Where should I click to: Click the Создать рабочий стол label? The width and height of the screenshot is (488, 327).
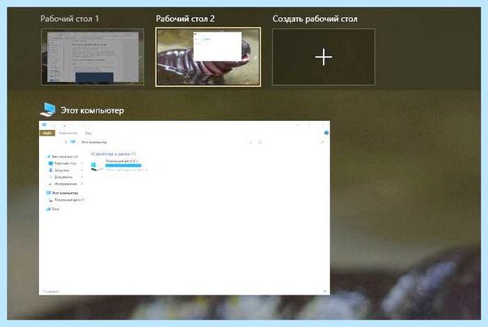(315, 19)
